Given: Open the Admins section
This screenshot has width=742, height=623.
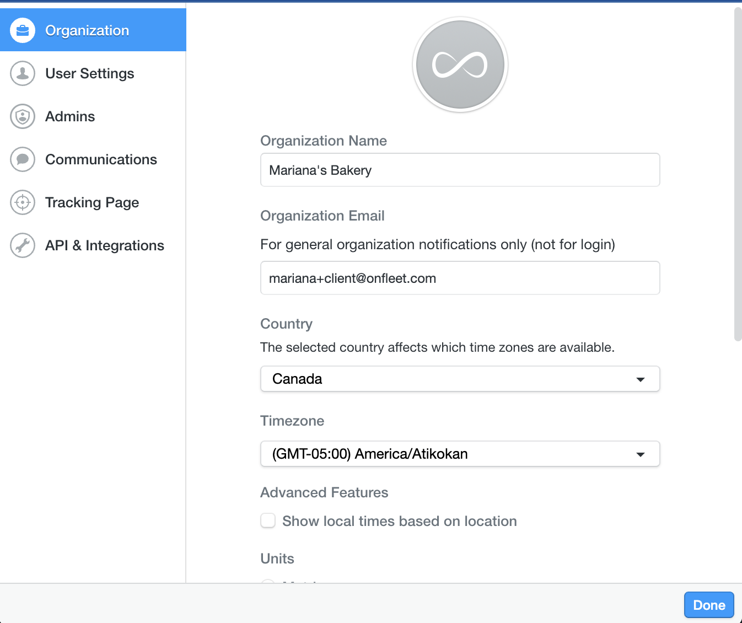Looking at the screenshot, I should (x=93, y=116).
